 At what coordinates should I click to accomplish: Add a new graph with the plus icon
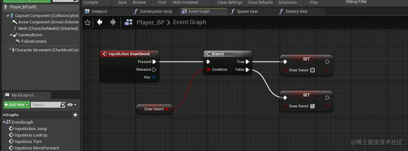coord(75,115)
